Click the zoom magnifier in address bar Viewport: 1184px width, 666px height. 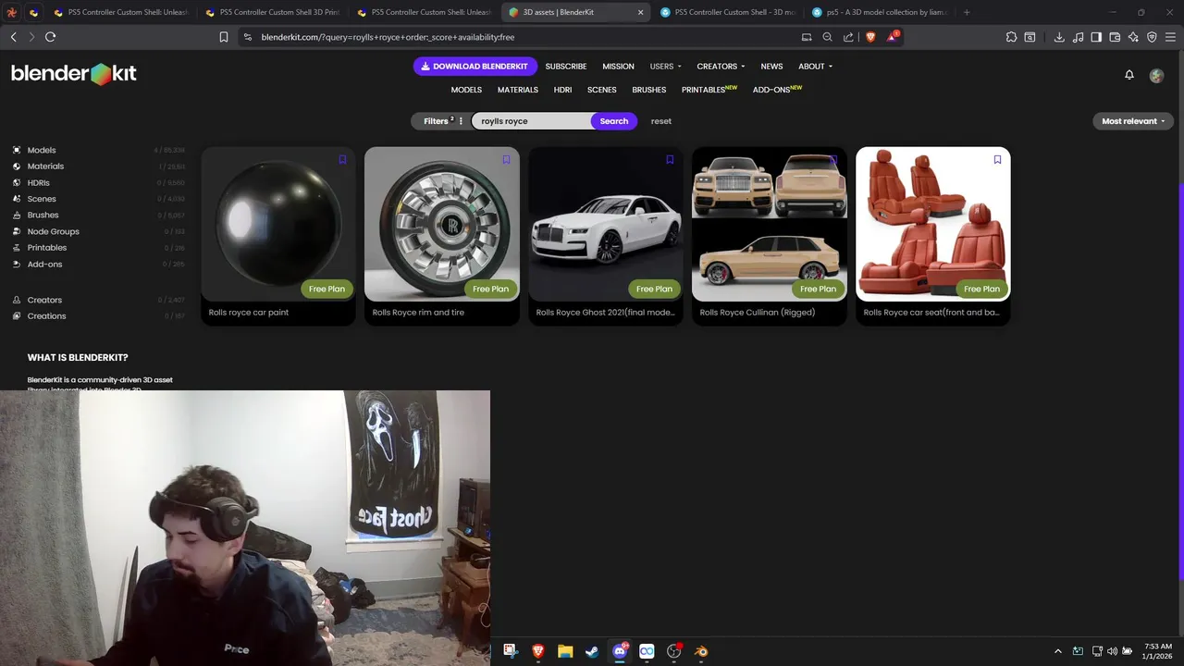pyautogui.click(x=828, y=37)
